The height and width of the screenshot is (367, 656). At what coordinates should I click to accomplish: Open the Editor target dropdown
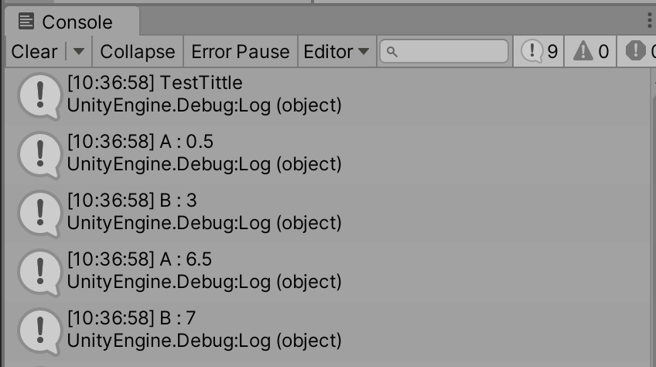[337, 52]
